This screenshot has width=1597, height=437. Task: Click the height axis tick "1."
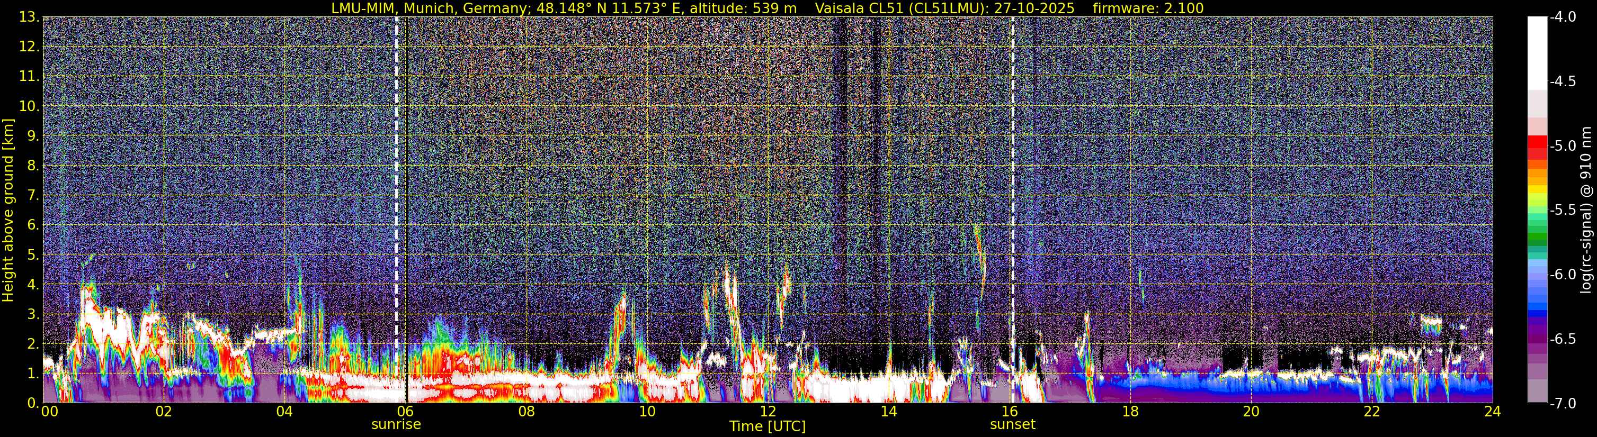[33, 373]
